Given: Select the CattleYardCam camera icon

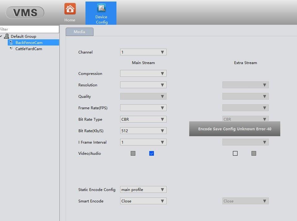Looking at the screenshot, I should [11, 49].
